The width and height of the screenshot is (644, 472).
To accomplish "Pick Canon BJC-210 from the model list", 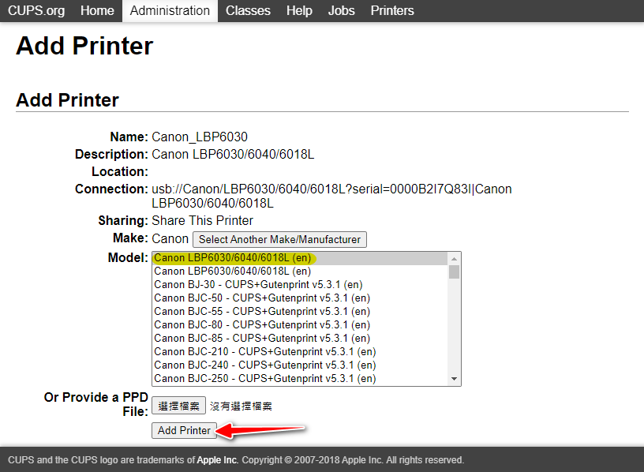I will (x=264, y=352).
